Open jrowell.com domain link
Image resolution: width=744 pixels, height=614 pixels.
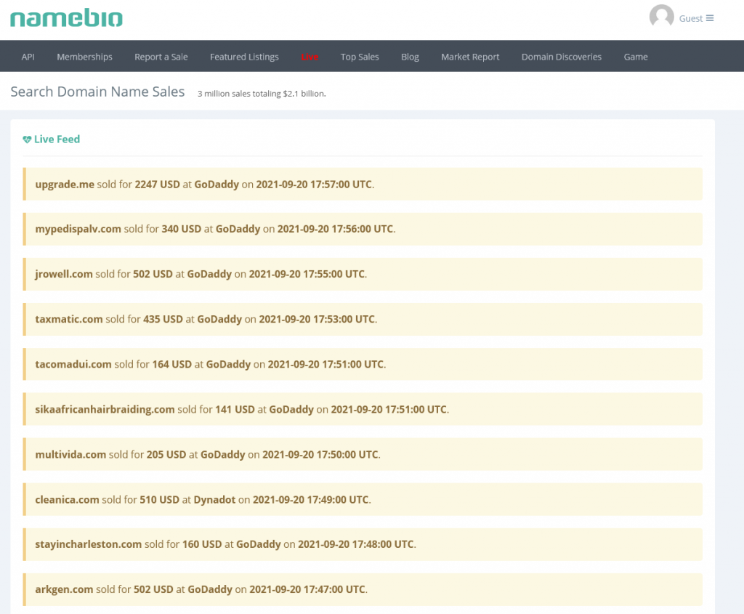pyautogui.click(x=64, y=274)
